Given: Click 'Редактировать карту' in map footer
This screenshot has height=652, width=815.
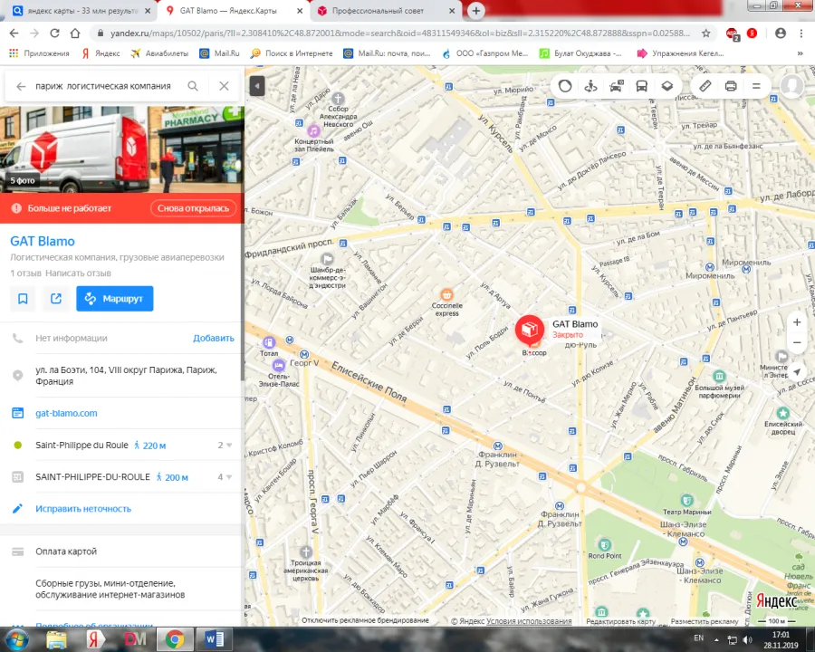Looking at the screenshot, I should tap(620, 621).
